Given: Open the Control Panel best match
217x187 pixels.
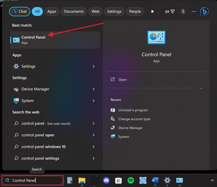Looking at the screenshot, I should pos(55,40).
